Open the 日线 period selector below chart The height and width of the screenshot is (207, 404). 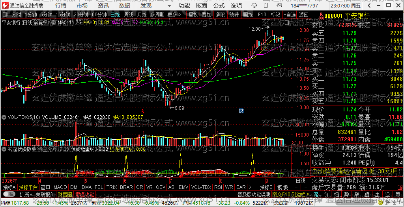300,181
